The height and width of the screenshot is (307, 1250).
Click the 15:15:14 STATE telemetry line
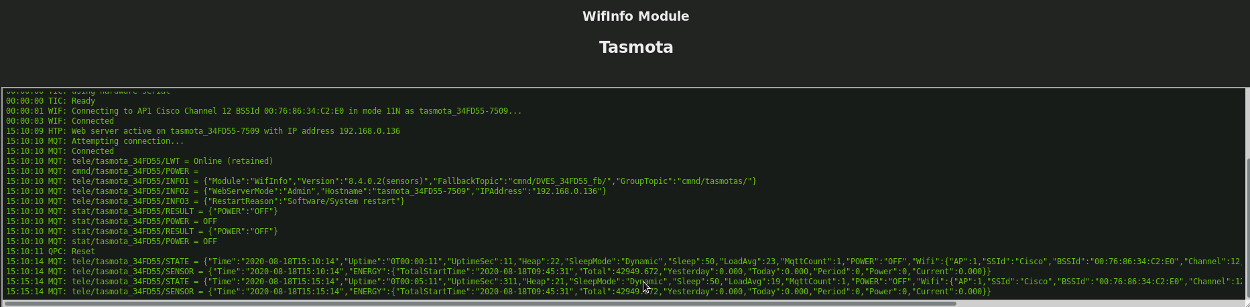point(624,282)
